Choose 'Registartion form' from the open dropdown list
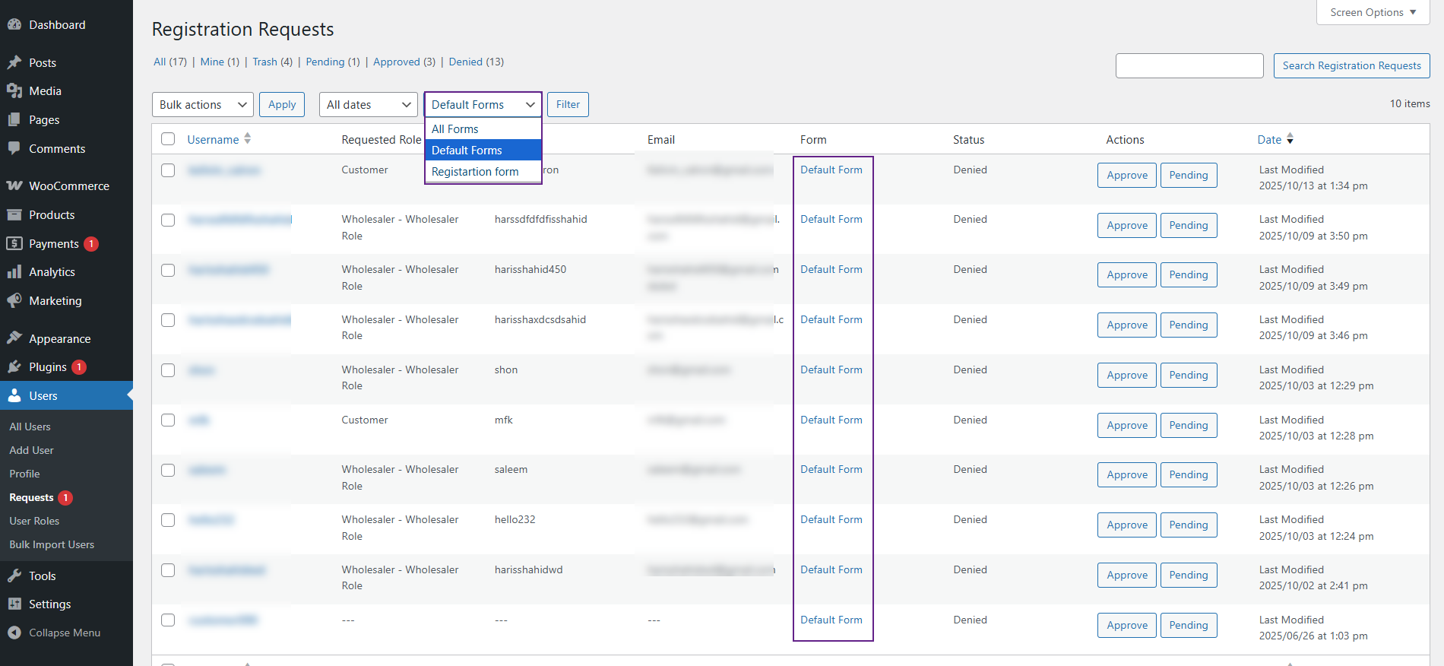The width and height of the screenshot is (1444, 666). tap(475, 172)
